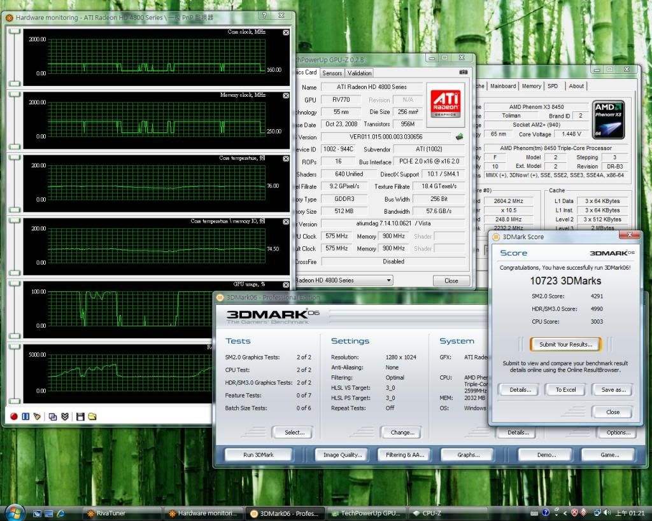Screen dimensions: 652x521
Task: Click the 10723 3DMarks score text
Action: pyautogui.click(x=565, y=281)
